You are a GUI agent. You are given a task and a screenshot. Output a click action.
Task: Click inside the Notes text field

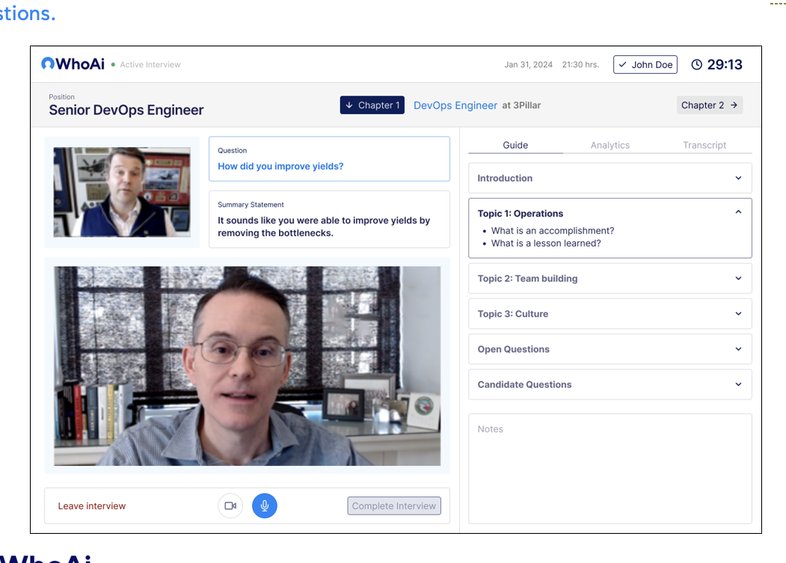coord(610,470)
